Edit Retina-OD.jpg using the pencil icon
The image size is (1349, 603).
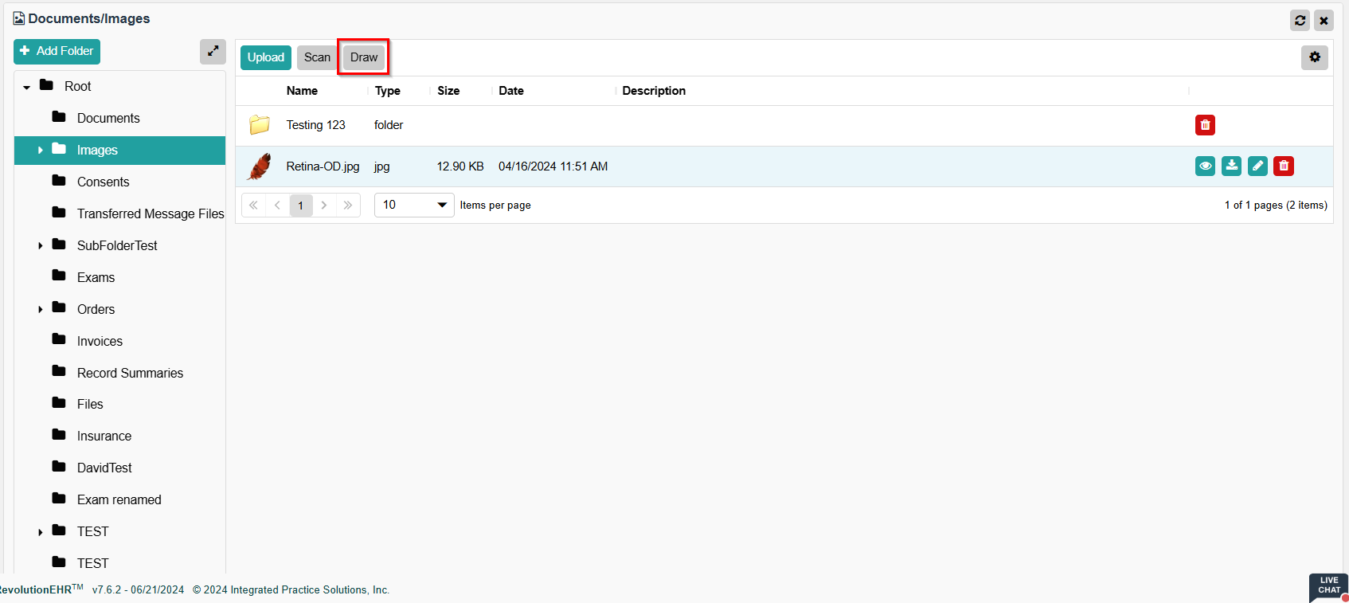coord(1257,166)
